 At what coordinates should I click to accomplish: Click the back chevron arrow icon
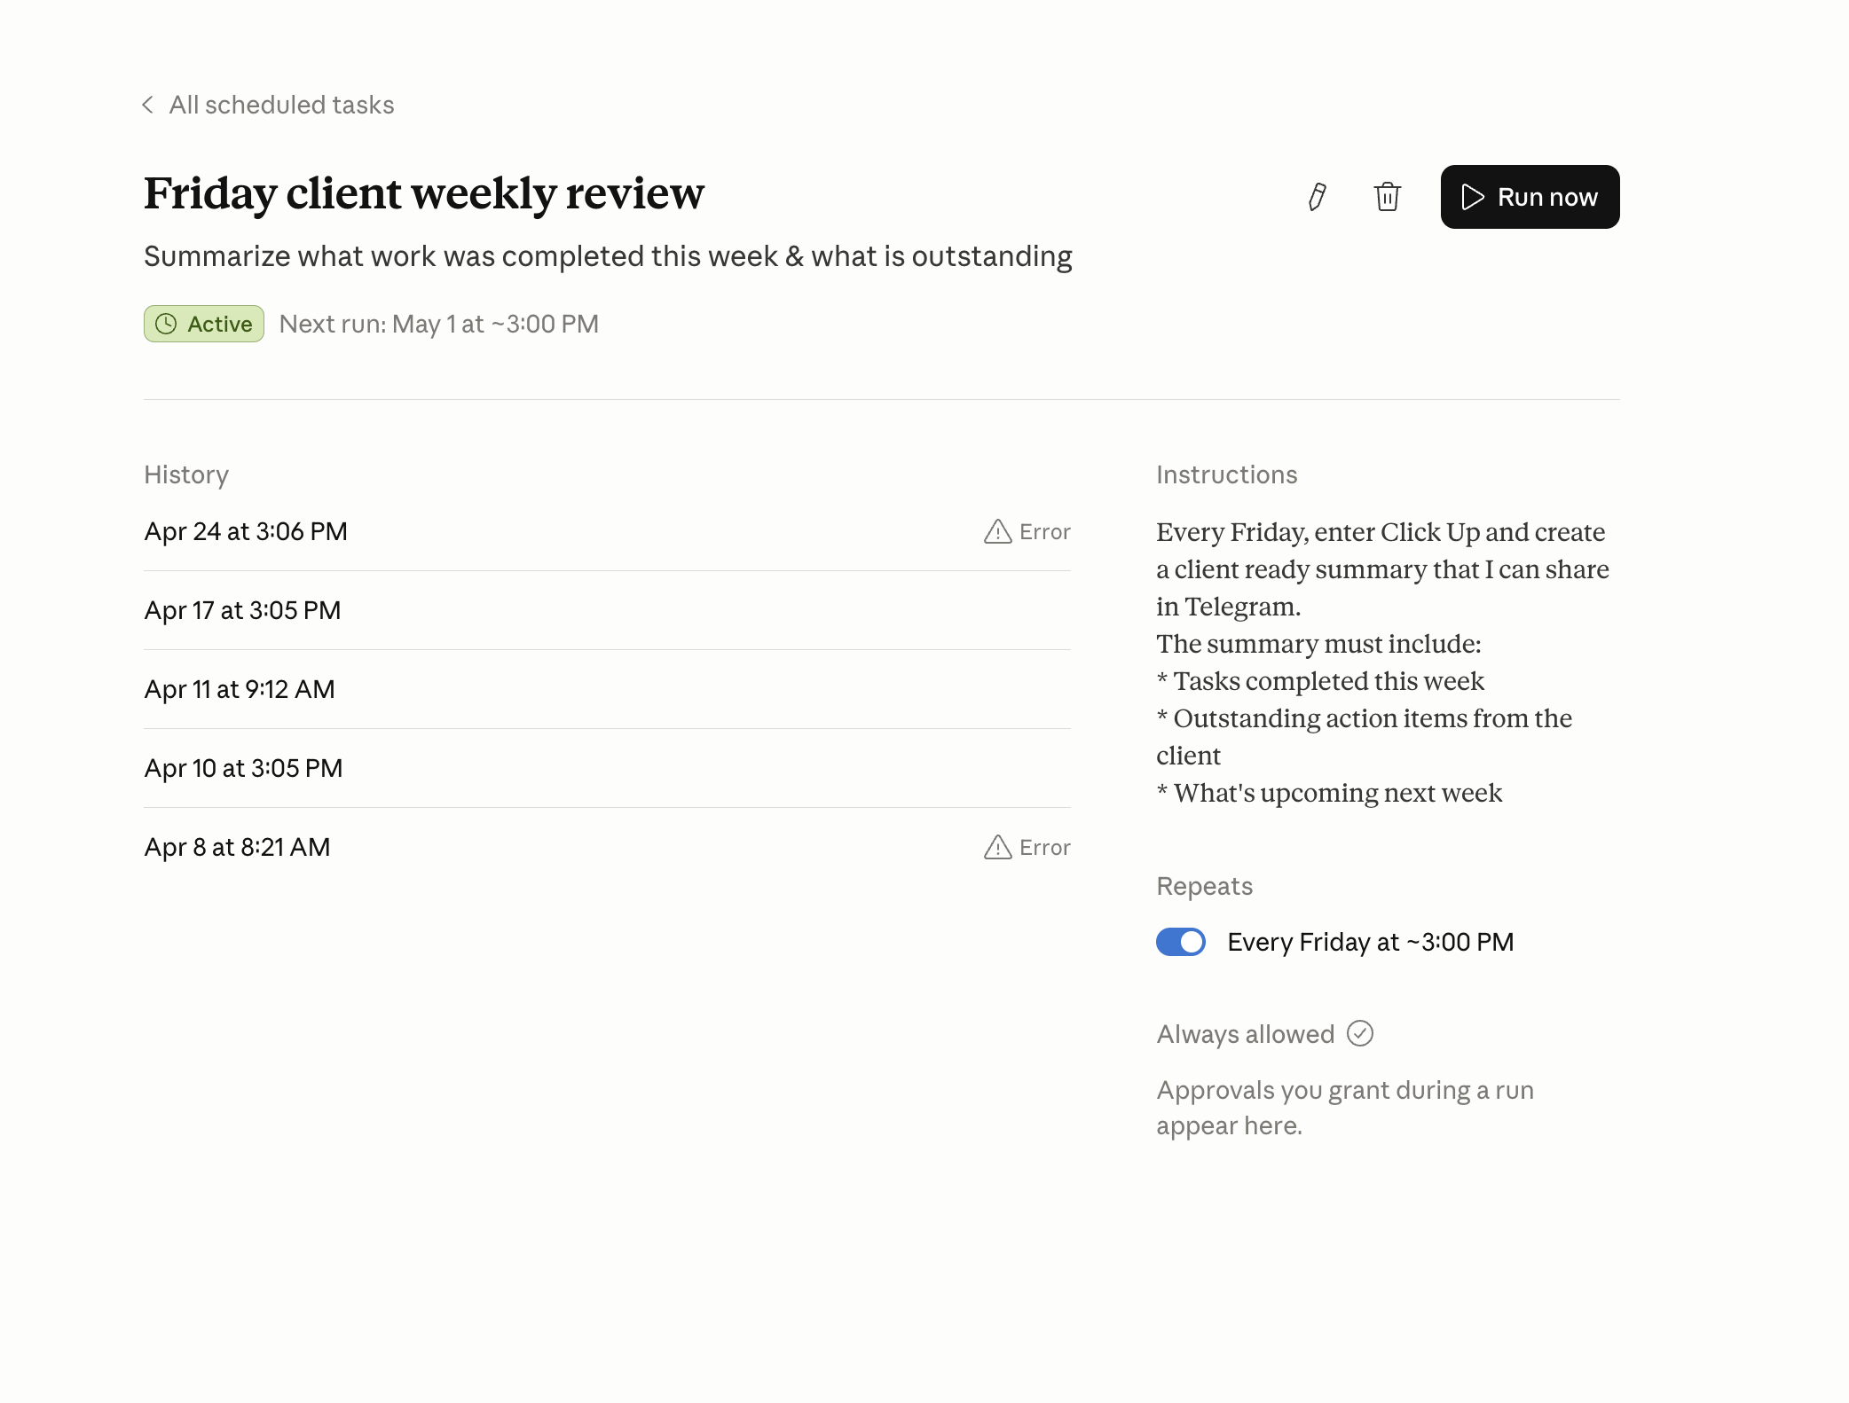pos(148,105)
